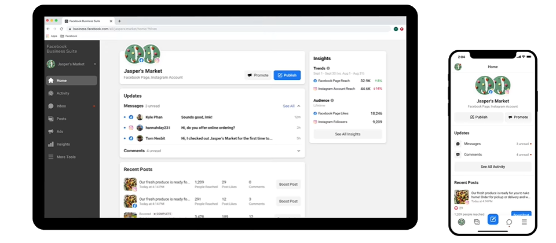Click the desktop Promote button
This screenshot has width=556, height=243.
(258, 75)
